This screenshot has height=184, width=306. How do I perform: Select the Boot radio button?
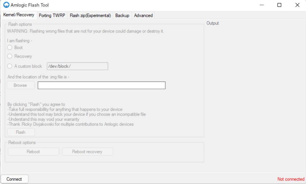[9, 47]
